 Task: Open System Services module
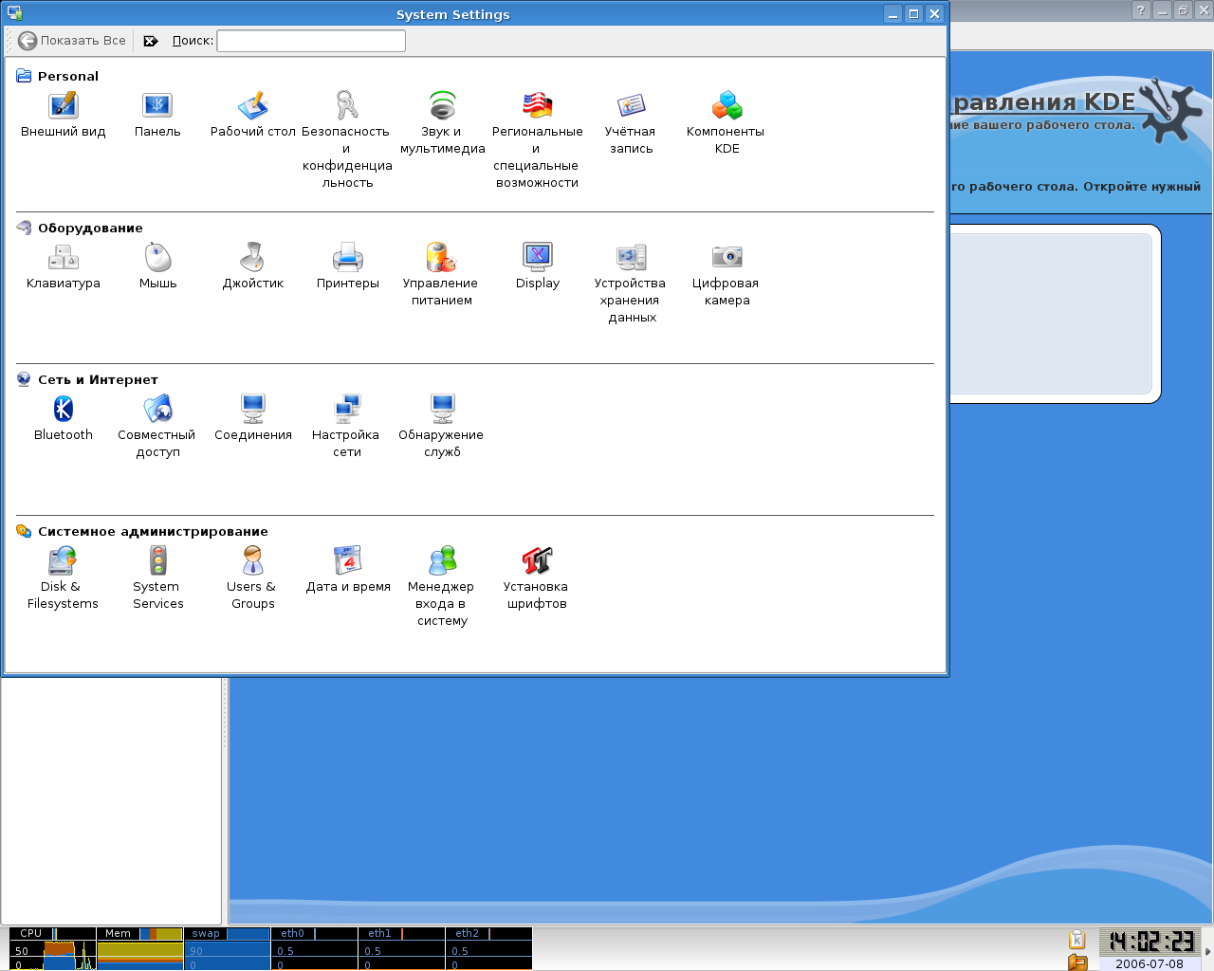[157, 578]
